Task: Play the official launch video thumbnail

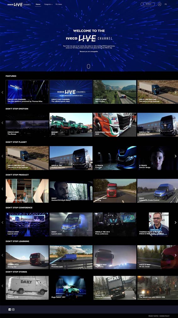Action: tap(71, 92)
